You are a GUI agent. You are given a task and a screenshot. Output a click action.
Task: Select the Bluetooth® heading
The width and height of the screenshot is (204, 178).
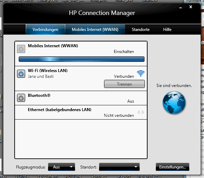[x=39, y=95]
